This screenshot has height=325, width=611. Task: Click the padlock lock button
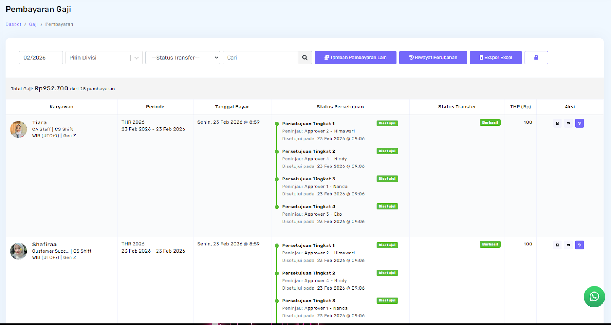[x=536, y=58]
